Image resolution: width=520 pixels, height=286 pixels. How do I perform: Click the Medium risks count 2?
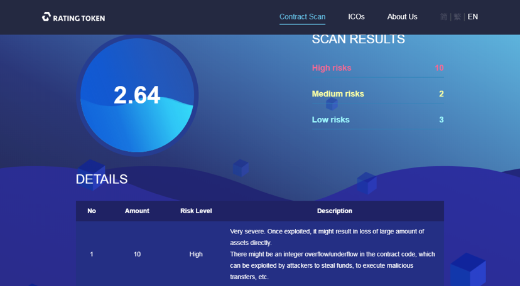point(441,93)
